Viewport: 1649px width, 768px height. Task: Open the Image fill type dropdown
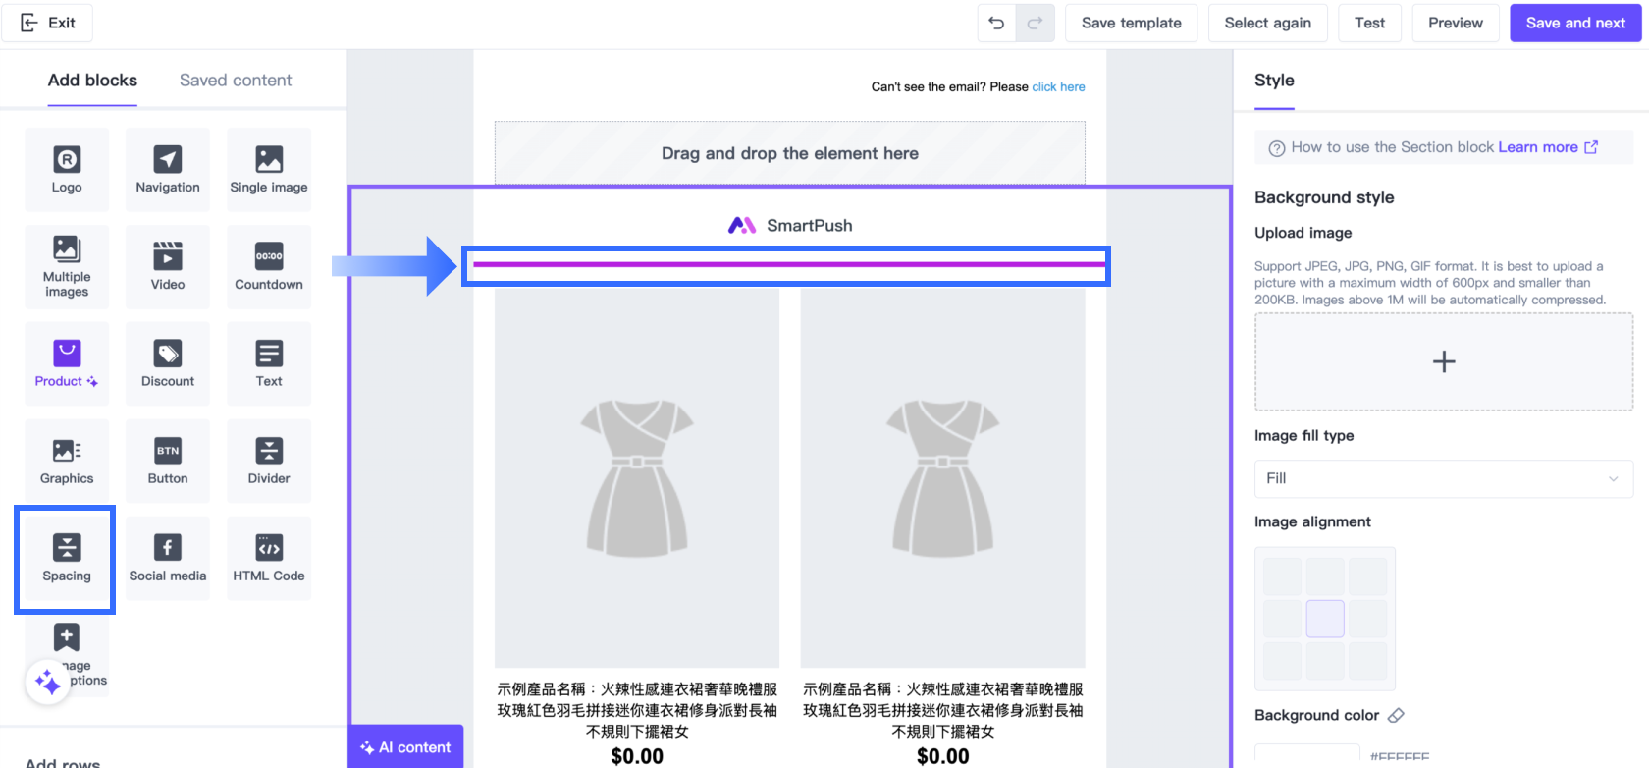(1443, 478)
